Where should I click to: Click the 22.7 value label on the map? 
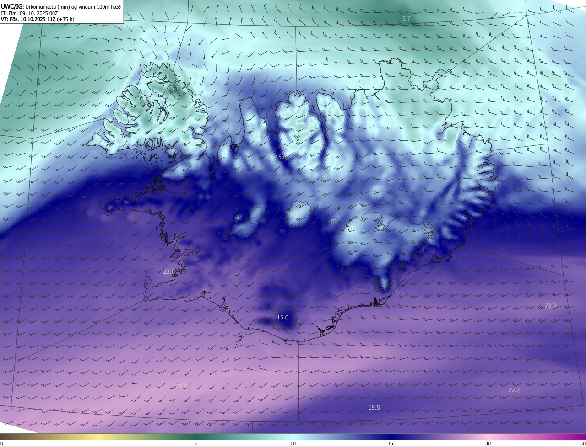click(x=514, y=390)
